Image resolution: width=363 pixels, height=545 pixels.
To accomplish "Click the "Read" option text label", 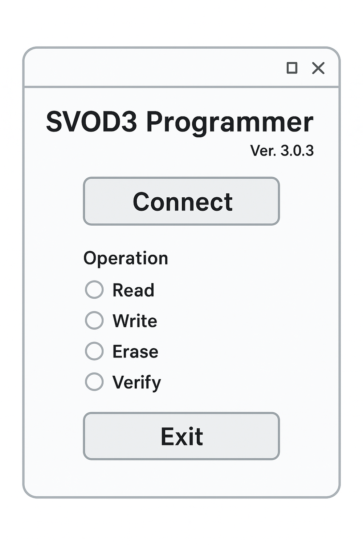I will (133, 290).
